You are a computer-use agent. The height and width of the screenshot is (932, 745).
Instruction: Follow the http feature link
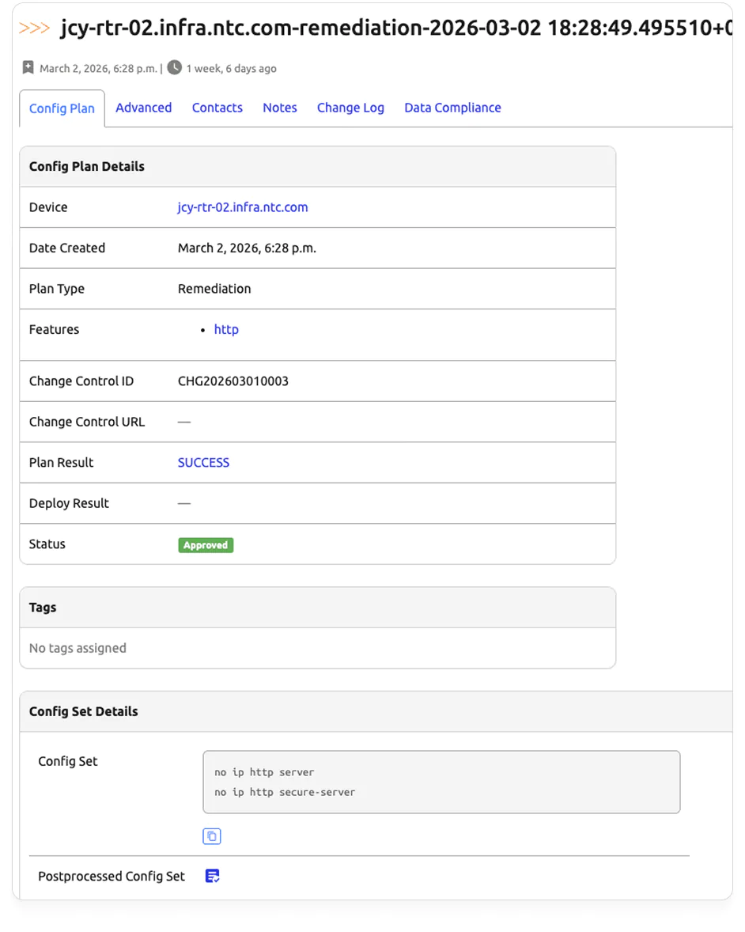coord(226,329)
